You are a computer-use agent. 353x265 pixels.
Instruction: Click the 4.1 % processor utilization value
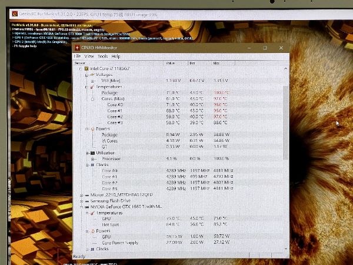171,158
